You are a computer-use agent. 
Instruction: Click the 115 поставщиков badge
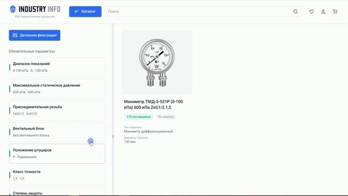point(139,117)
